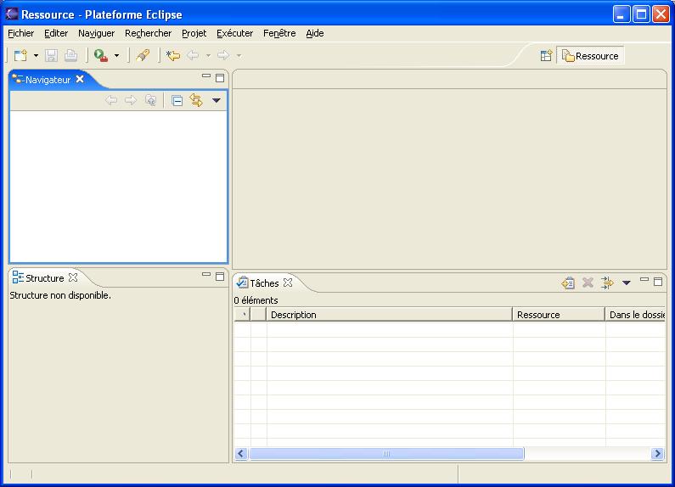Click the Open Perspective icon
The width and height of the screenshot is (675, 487).
point(547,55)
